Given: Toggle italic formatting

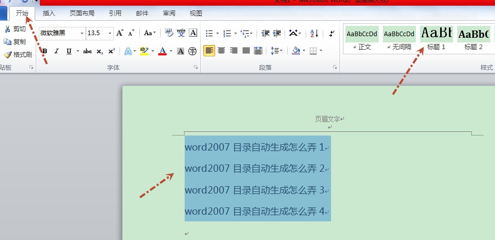Looking at the screenshot, I should click(56, 51).
